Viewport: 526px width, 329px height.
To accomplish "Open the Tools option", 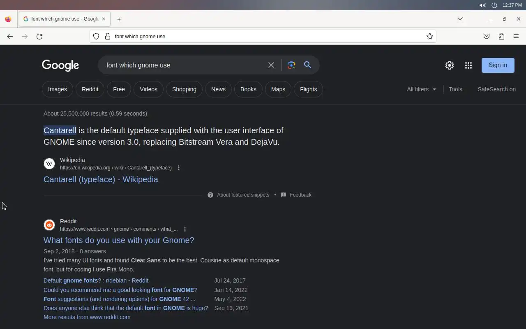I will click(455, 89).
